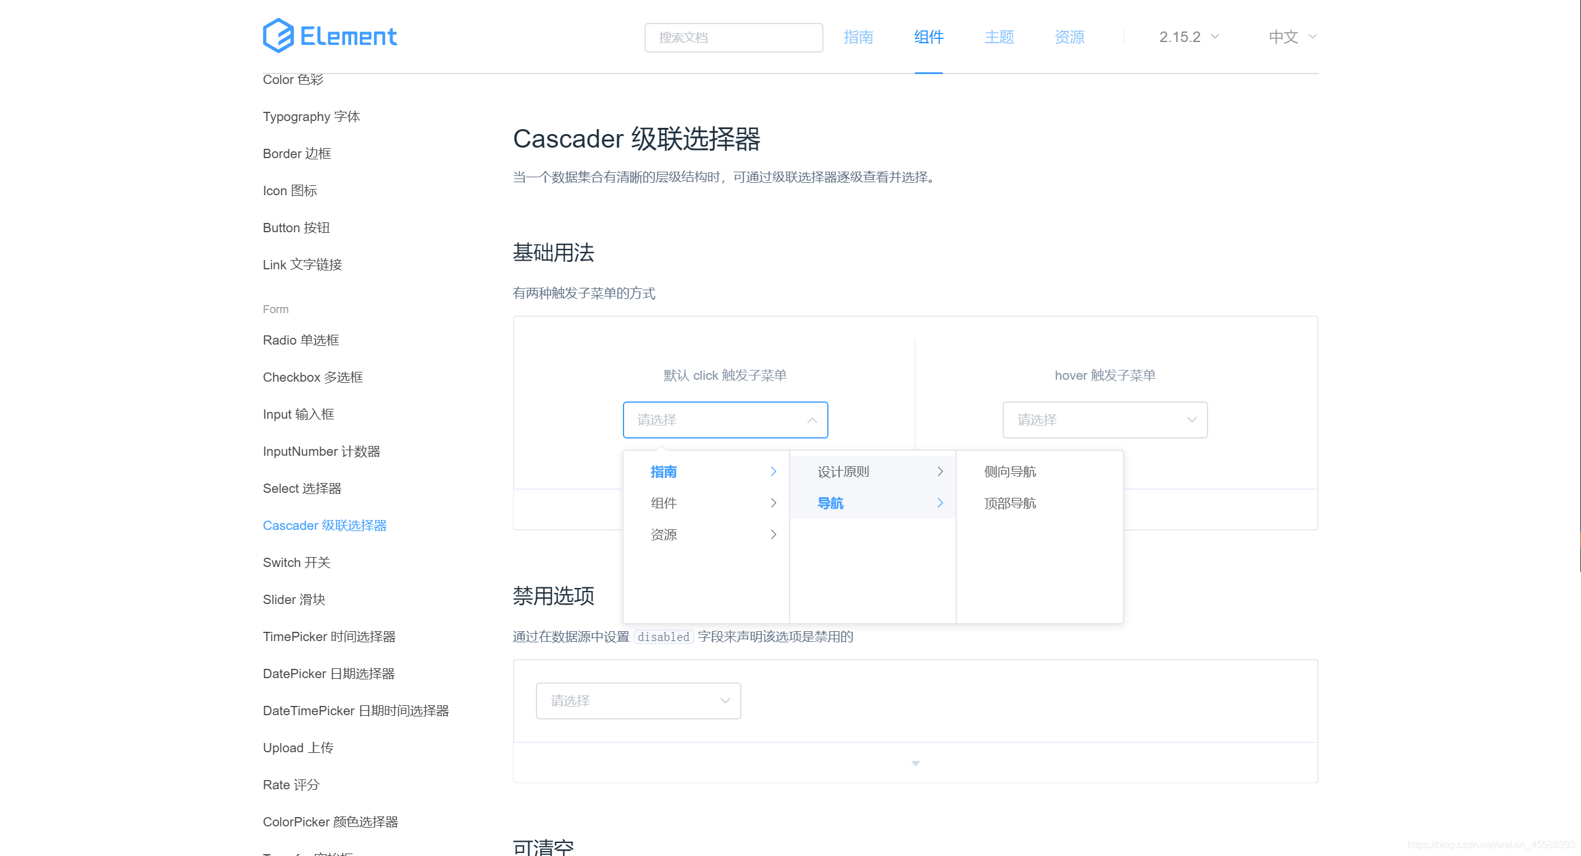This screenshot has width=1581, height=856.
Task: Select 侧向导航 in the cascader menu
Action: point(1010,472)
